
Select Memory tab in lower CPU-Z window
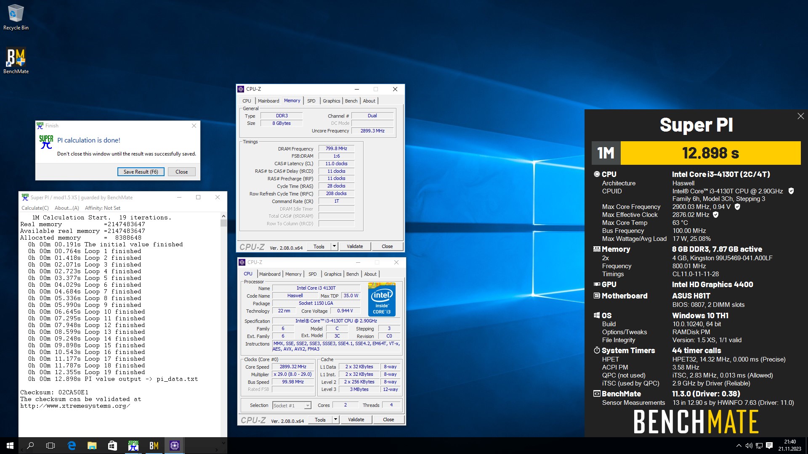pos(293,274)
